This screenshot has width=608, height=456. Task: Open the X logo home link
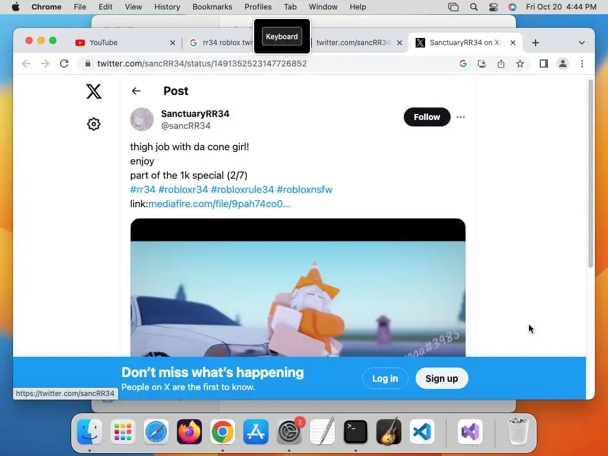tap(93, 91)
